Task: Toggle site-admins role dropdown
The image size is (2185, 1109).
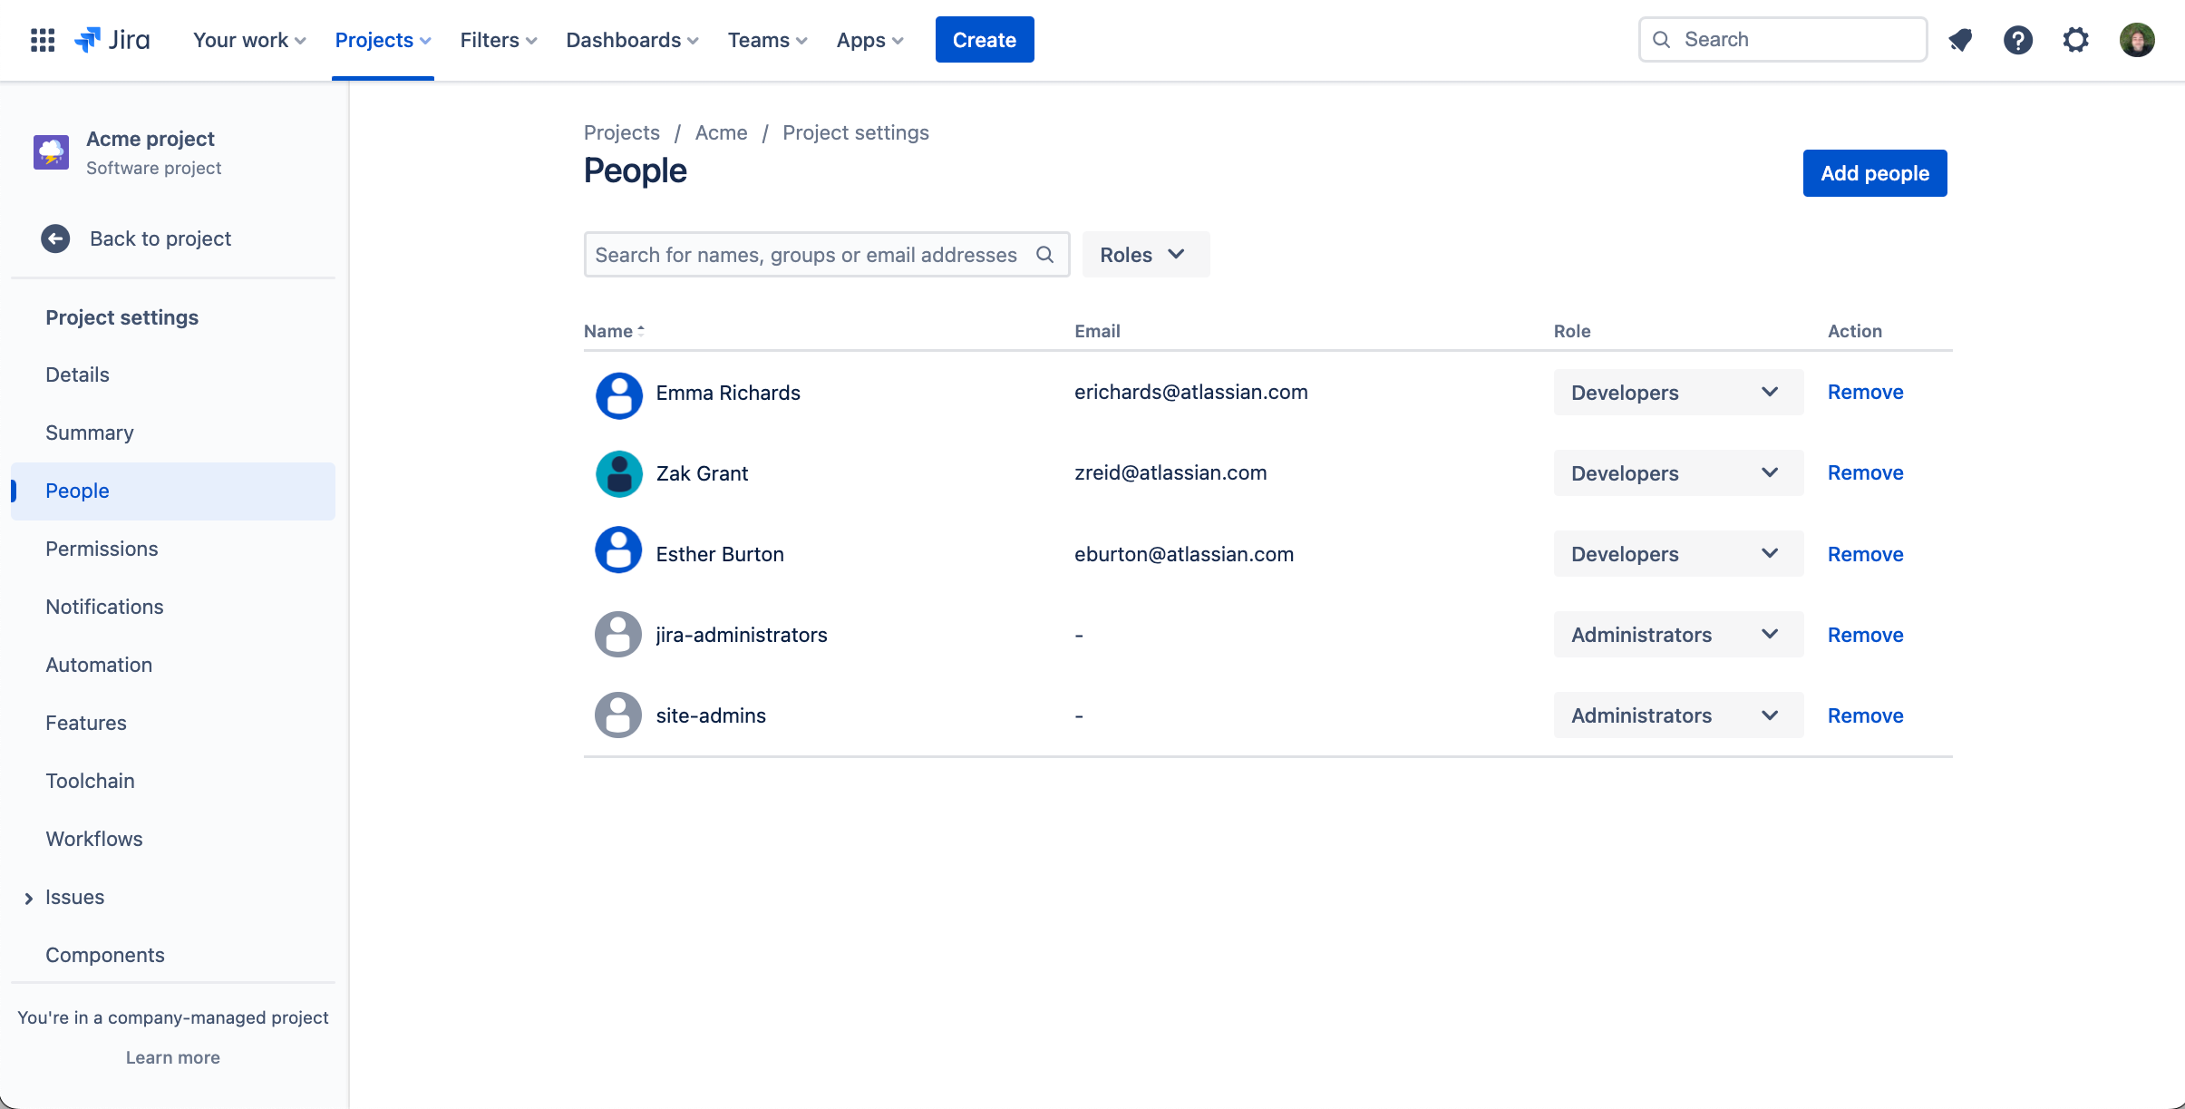Action: [x=1771, y=713]
